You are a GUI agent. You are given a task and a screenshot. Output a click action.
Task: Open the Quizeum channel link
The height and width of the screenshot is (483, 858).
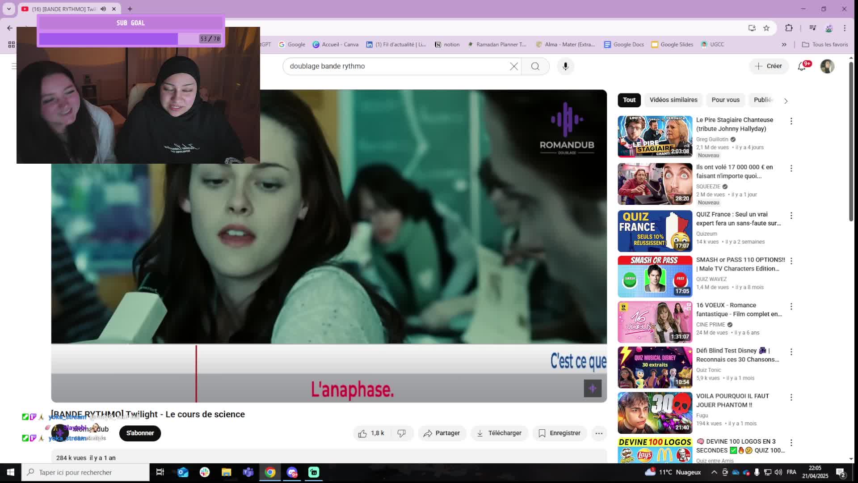pos(707,233)
